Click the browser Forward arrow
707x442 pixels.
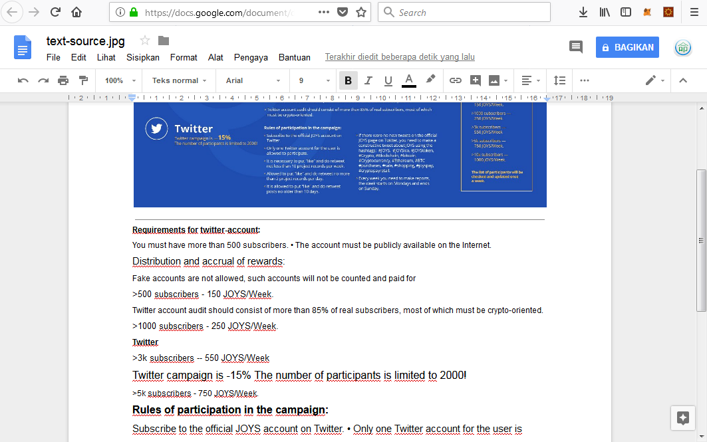[34, 12]
